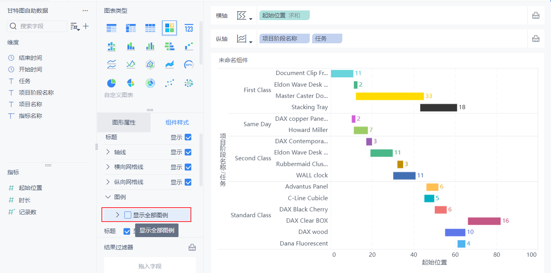Click the yellow Master Caster bar

390,96
